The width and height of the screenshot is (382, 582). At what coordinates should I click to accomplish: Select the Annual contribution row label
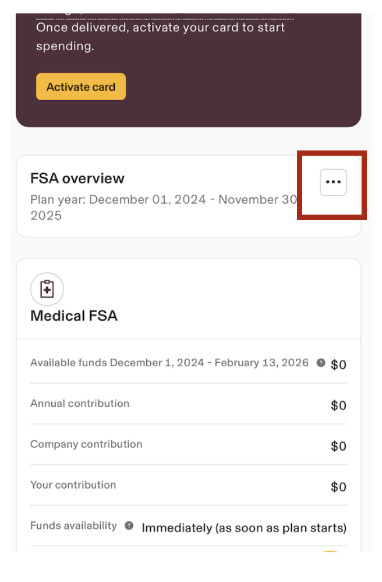pos(80,404)
